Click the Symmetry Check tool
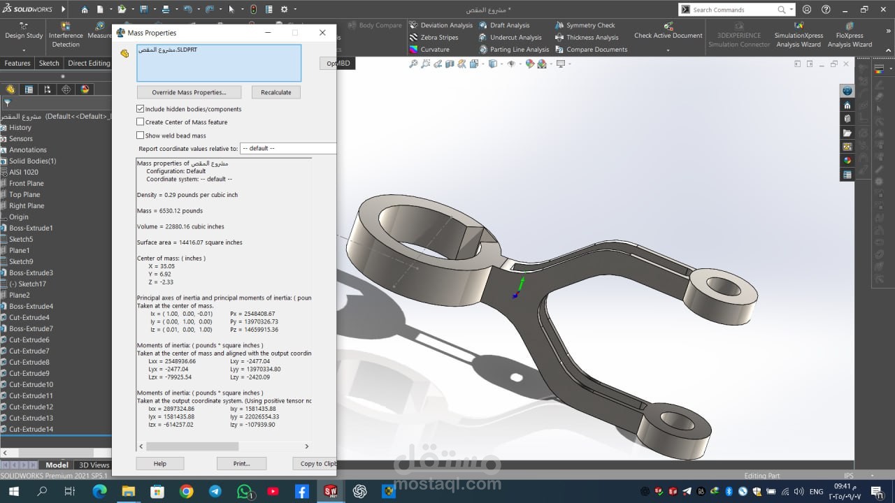Viewport: 895px width, 503px height. tap(590, 25)
